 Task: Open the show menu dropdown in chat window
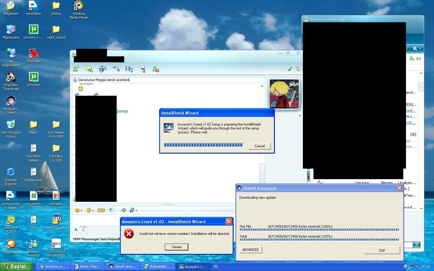click(298, 69)
